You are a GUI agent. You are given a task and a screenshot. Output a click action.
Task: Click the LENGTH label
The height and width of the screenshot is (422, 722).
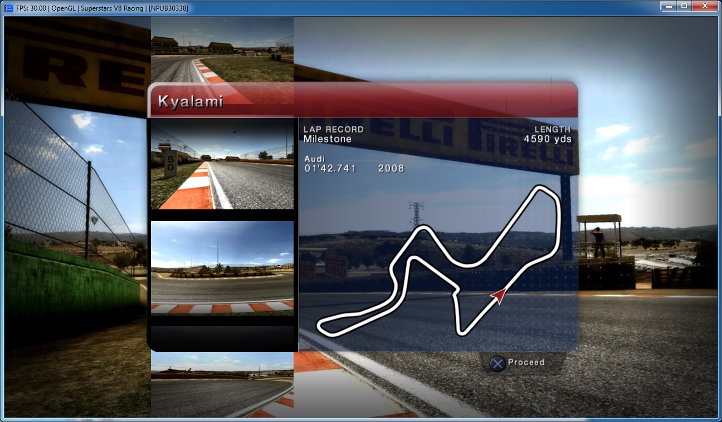pyautogui.click(x=553, y=129)
